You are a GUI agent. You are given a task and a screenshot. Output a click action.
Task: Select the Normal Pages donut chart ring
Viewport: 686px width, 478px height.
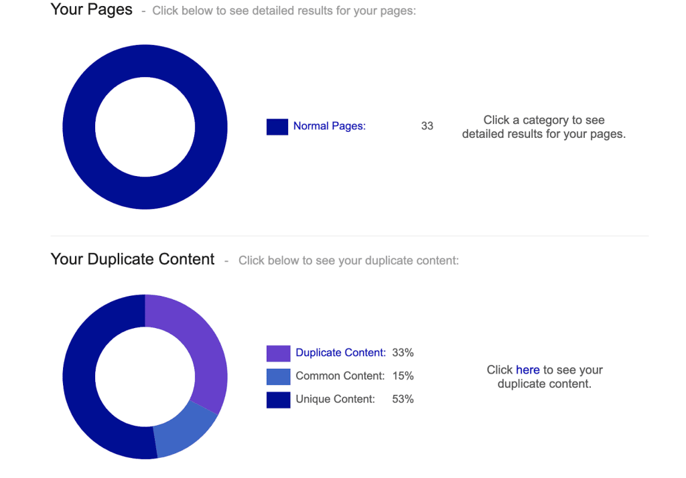pyautogui.click(x=79, y=127)
